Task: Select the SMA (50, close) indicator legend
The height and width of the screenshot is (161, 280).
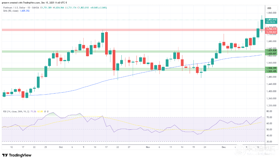Action: pos(10,10)
